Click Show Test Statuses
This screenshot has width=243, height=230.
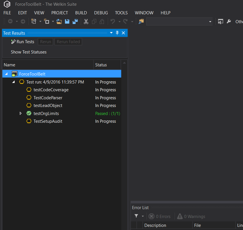point(29,52)
